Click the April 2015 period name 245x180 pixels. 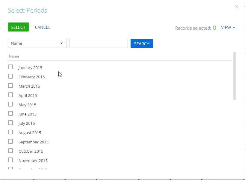[x=28, y=95]
